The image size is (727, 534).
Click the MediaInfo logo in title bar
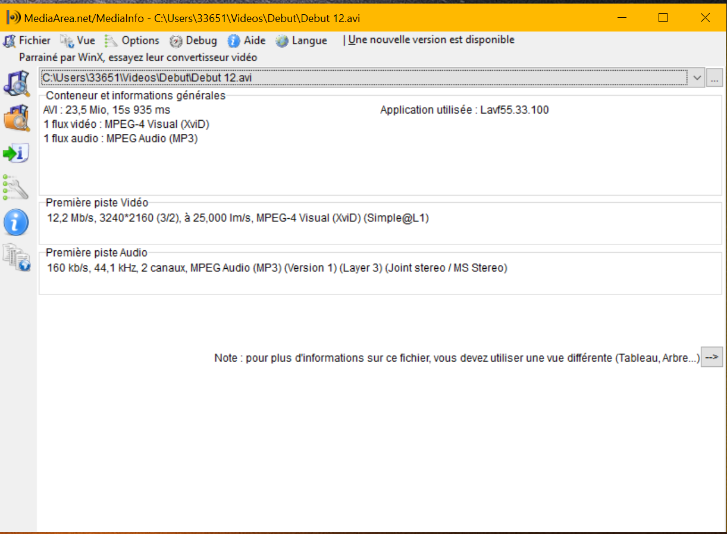tap(14, 18)
